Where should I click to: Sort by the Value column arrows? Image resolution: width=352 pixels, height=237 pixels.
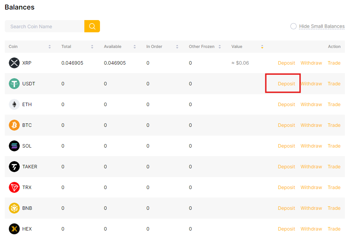[x=262, y=47]
